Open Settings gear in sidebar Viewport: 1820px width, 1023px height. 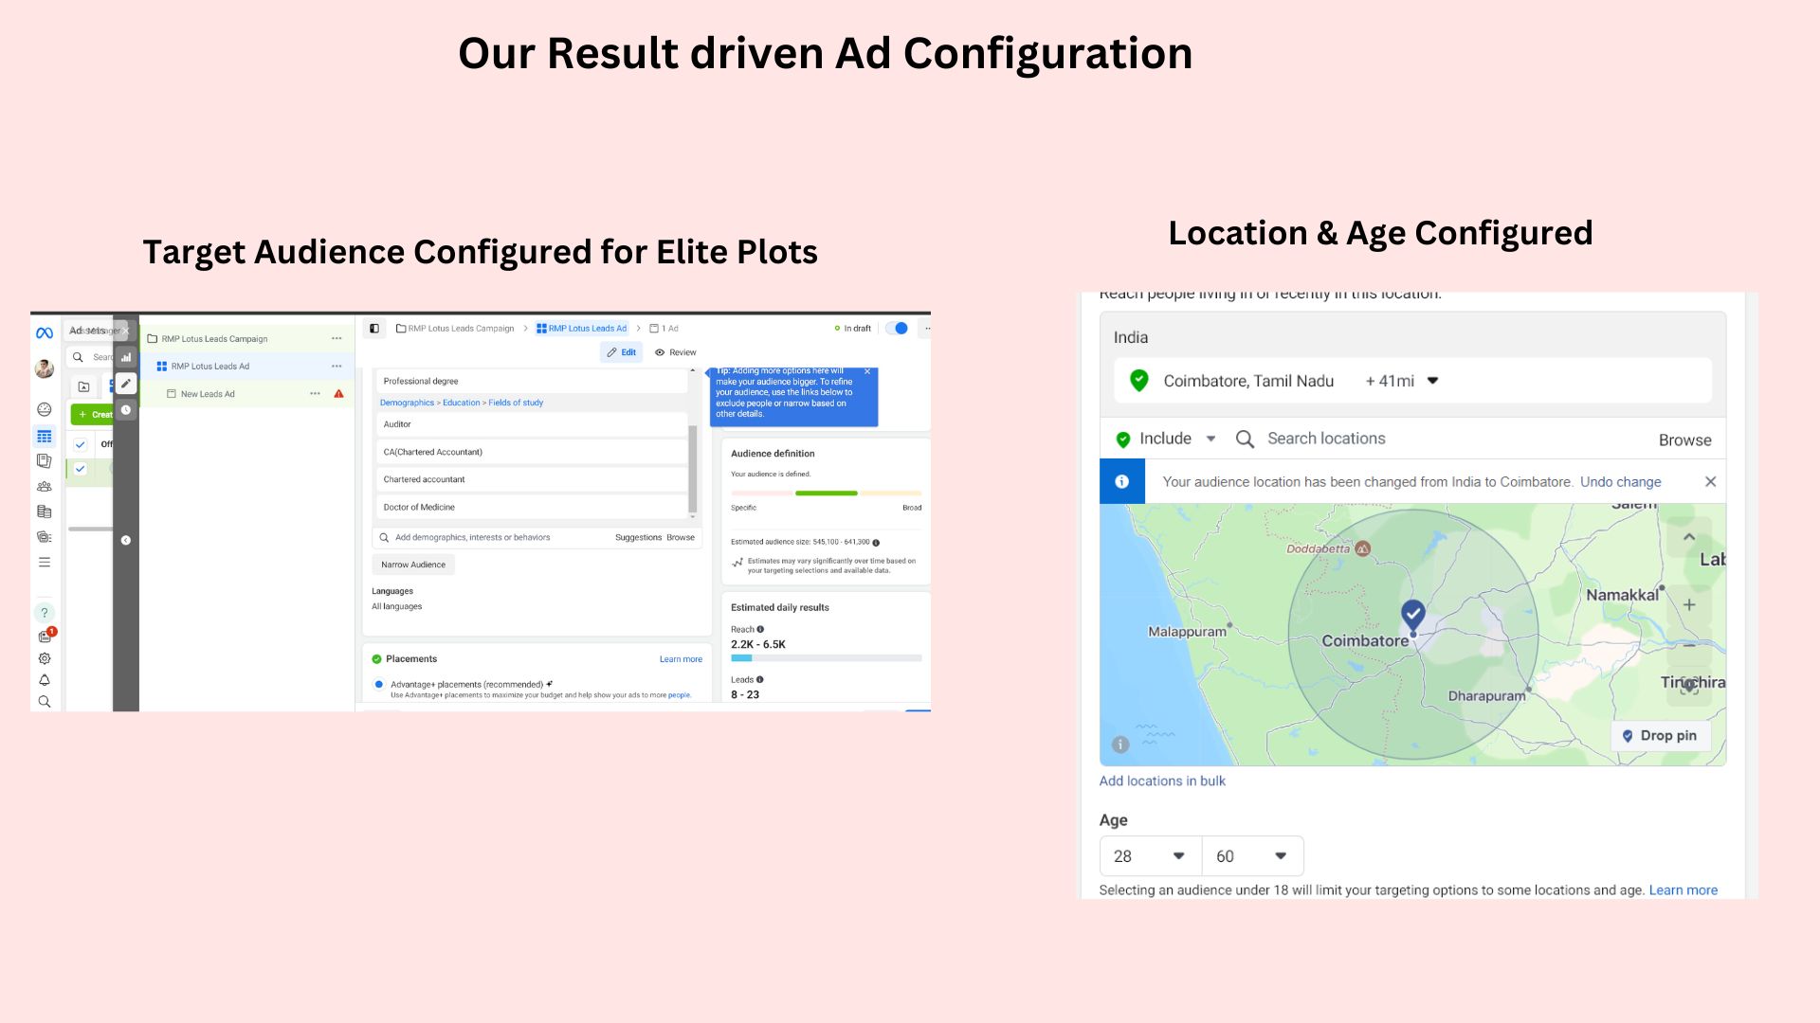click(x=45, y=658)
